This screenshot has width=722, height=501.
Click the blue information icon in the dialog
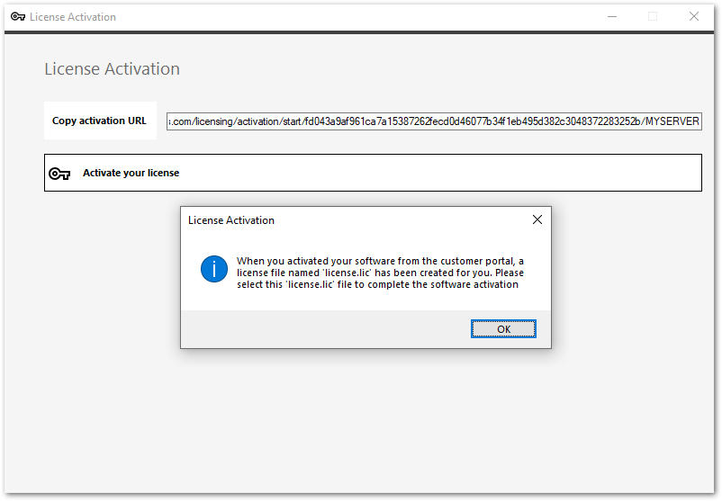pyautogui.click(x=214, y=268)
